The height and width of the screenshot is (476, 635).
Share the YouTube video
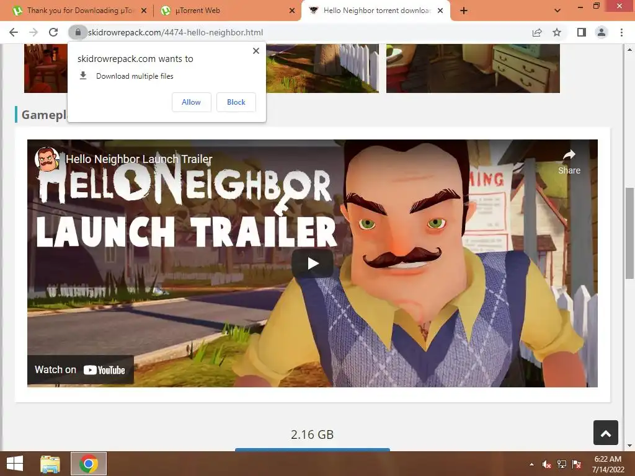pyautogui.click(x=569, y=162)
